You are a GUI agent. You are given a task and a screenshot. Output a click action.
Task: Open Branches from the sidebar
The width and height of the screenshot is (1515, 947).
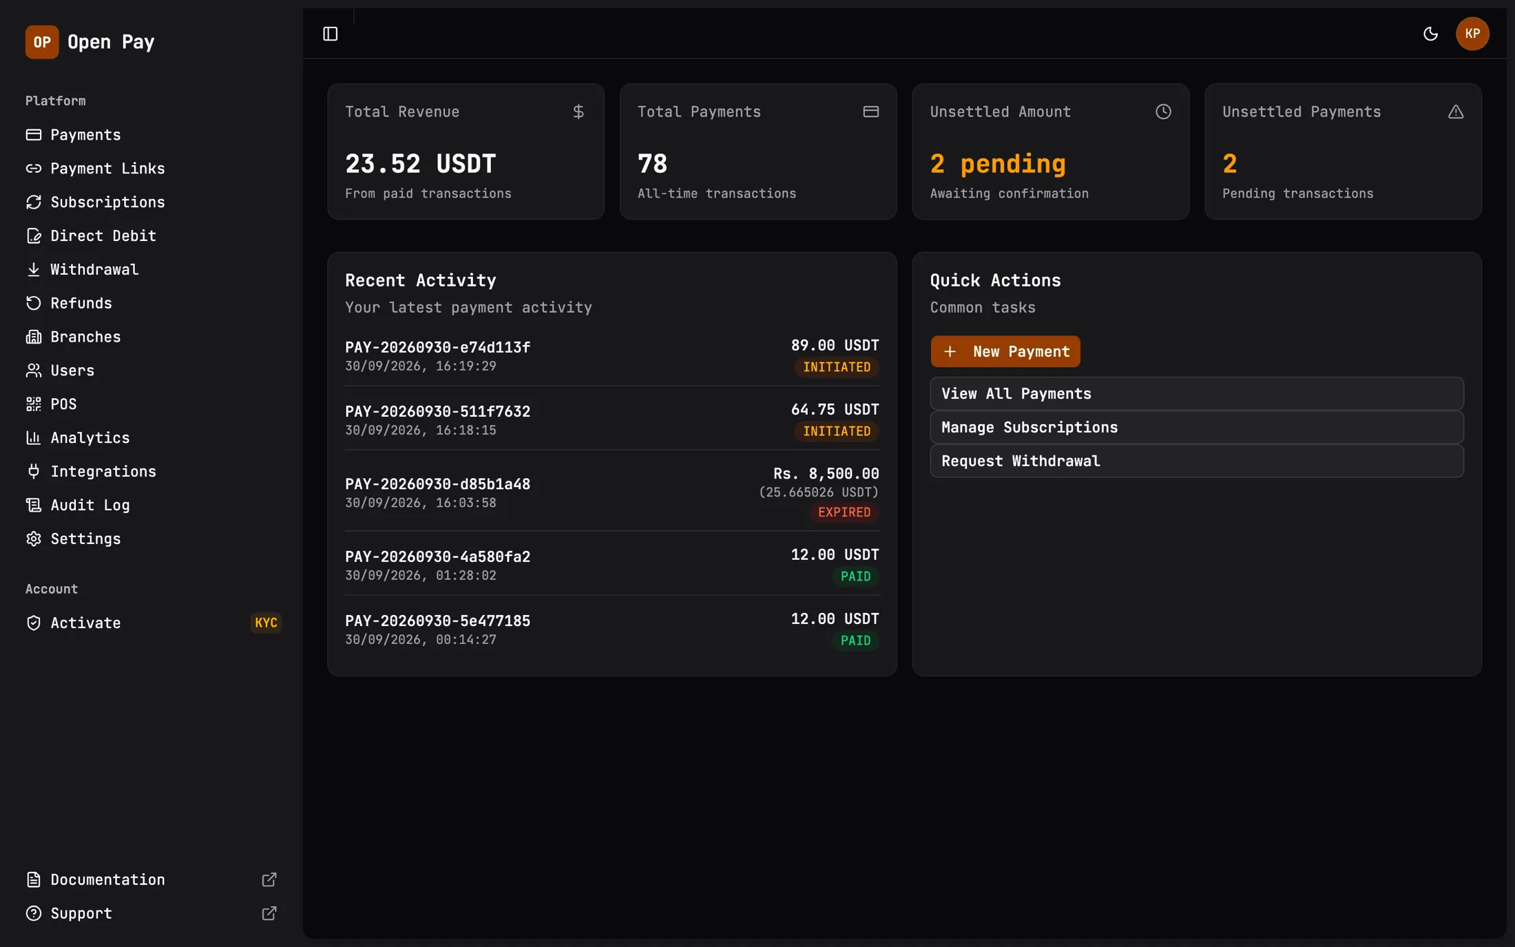151,337
